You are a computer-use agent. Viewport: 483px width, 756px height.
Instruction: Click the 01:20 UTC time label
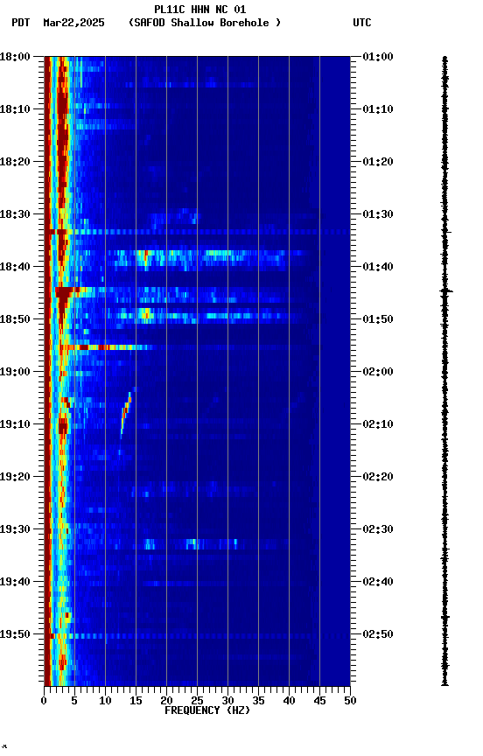pyautogui.click(x=378, y=162)
